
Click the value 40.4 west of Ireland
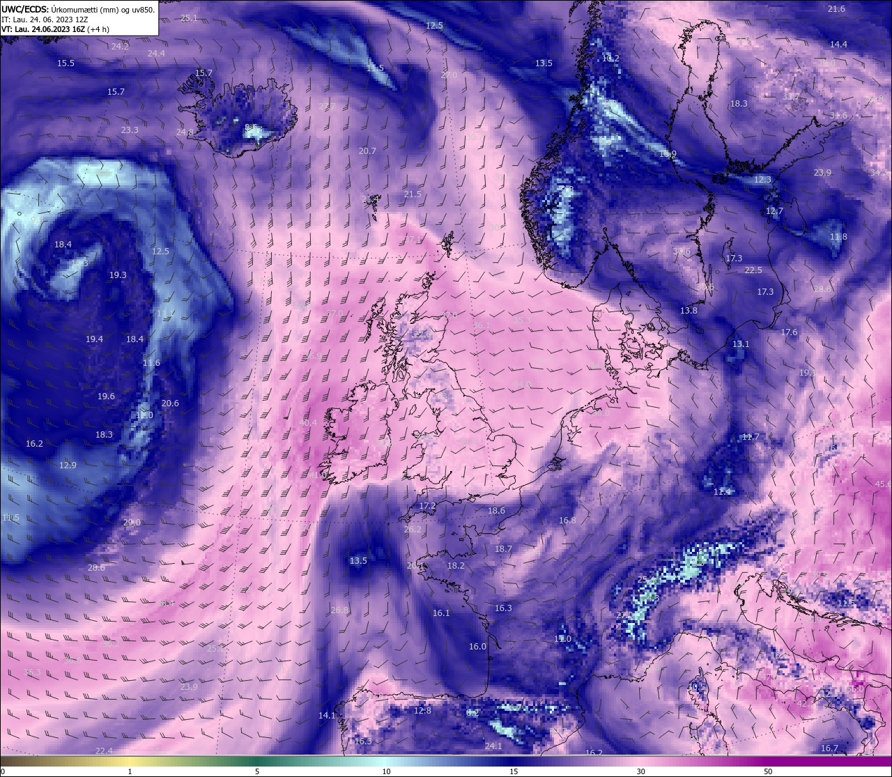pos(308,422)
